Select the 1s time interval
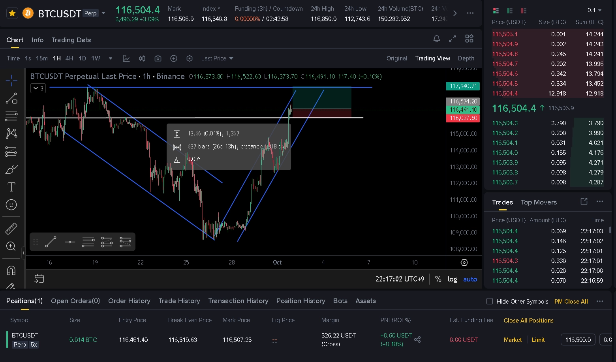Viewport: 616px width, 362px height. 28,58
